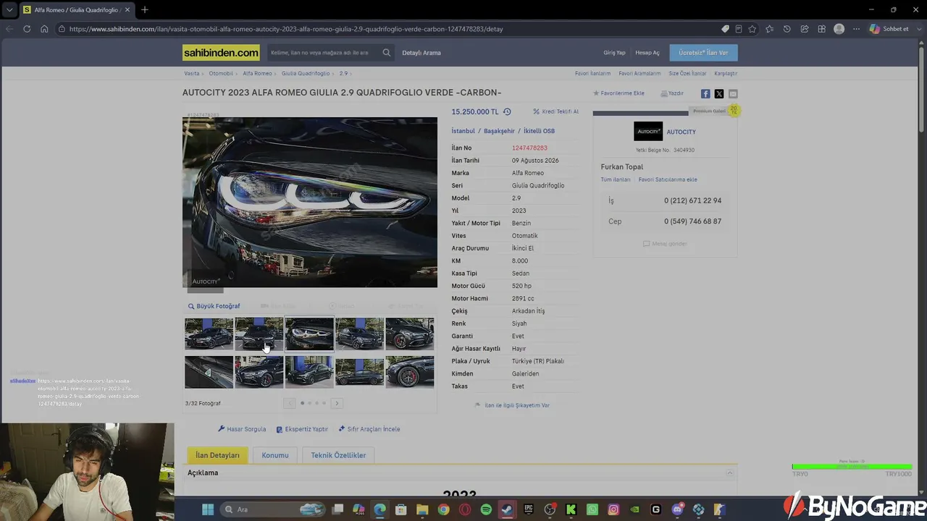Image resolution: width=927 pixels, height=521 pixels.
Task: Select the fifth thumbnail in first row
Action: pos(410,334)
